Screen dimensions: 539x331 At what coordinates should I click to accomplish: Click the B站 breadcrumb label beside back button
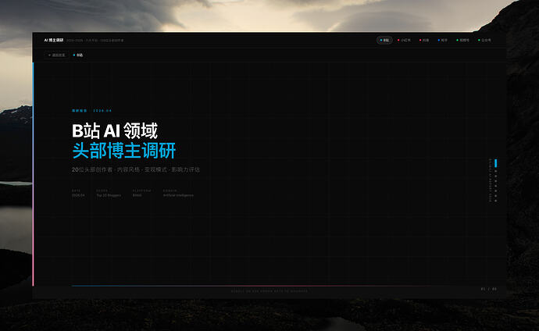(x=78, y=55)
